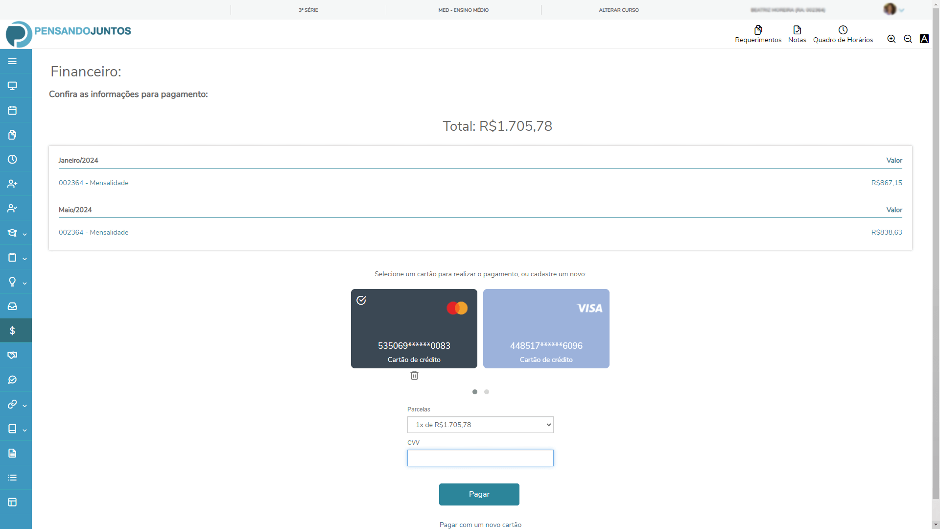The width and height of the screenshot is (940, 529).
Task: Click the trash icon below Mastercard card
Action: click(414, 375)
